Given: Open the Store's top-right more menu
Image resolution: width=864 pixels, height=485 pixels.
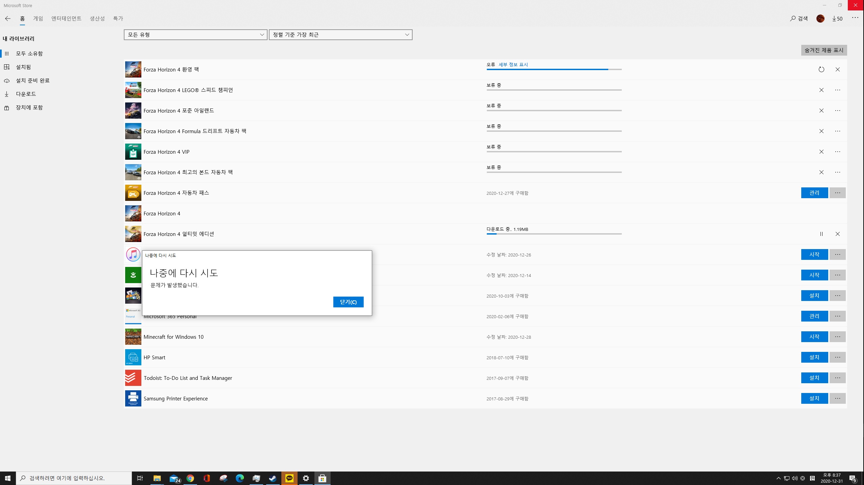Looking at the screenshot, I should coord(855,18).
